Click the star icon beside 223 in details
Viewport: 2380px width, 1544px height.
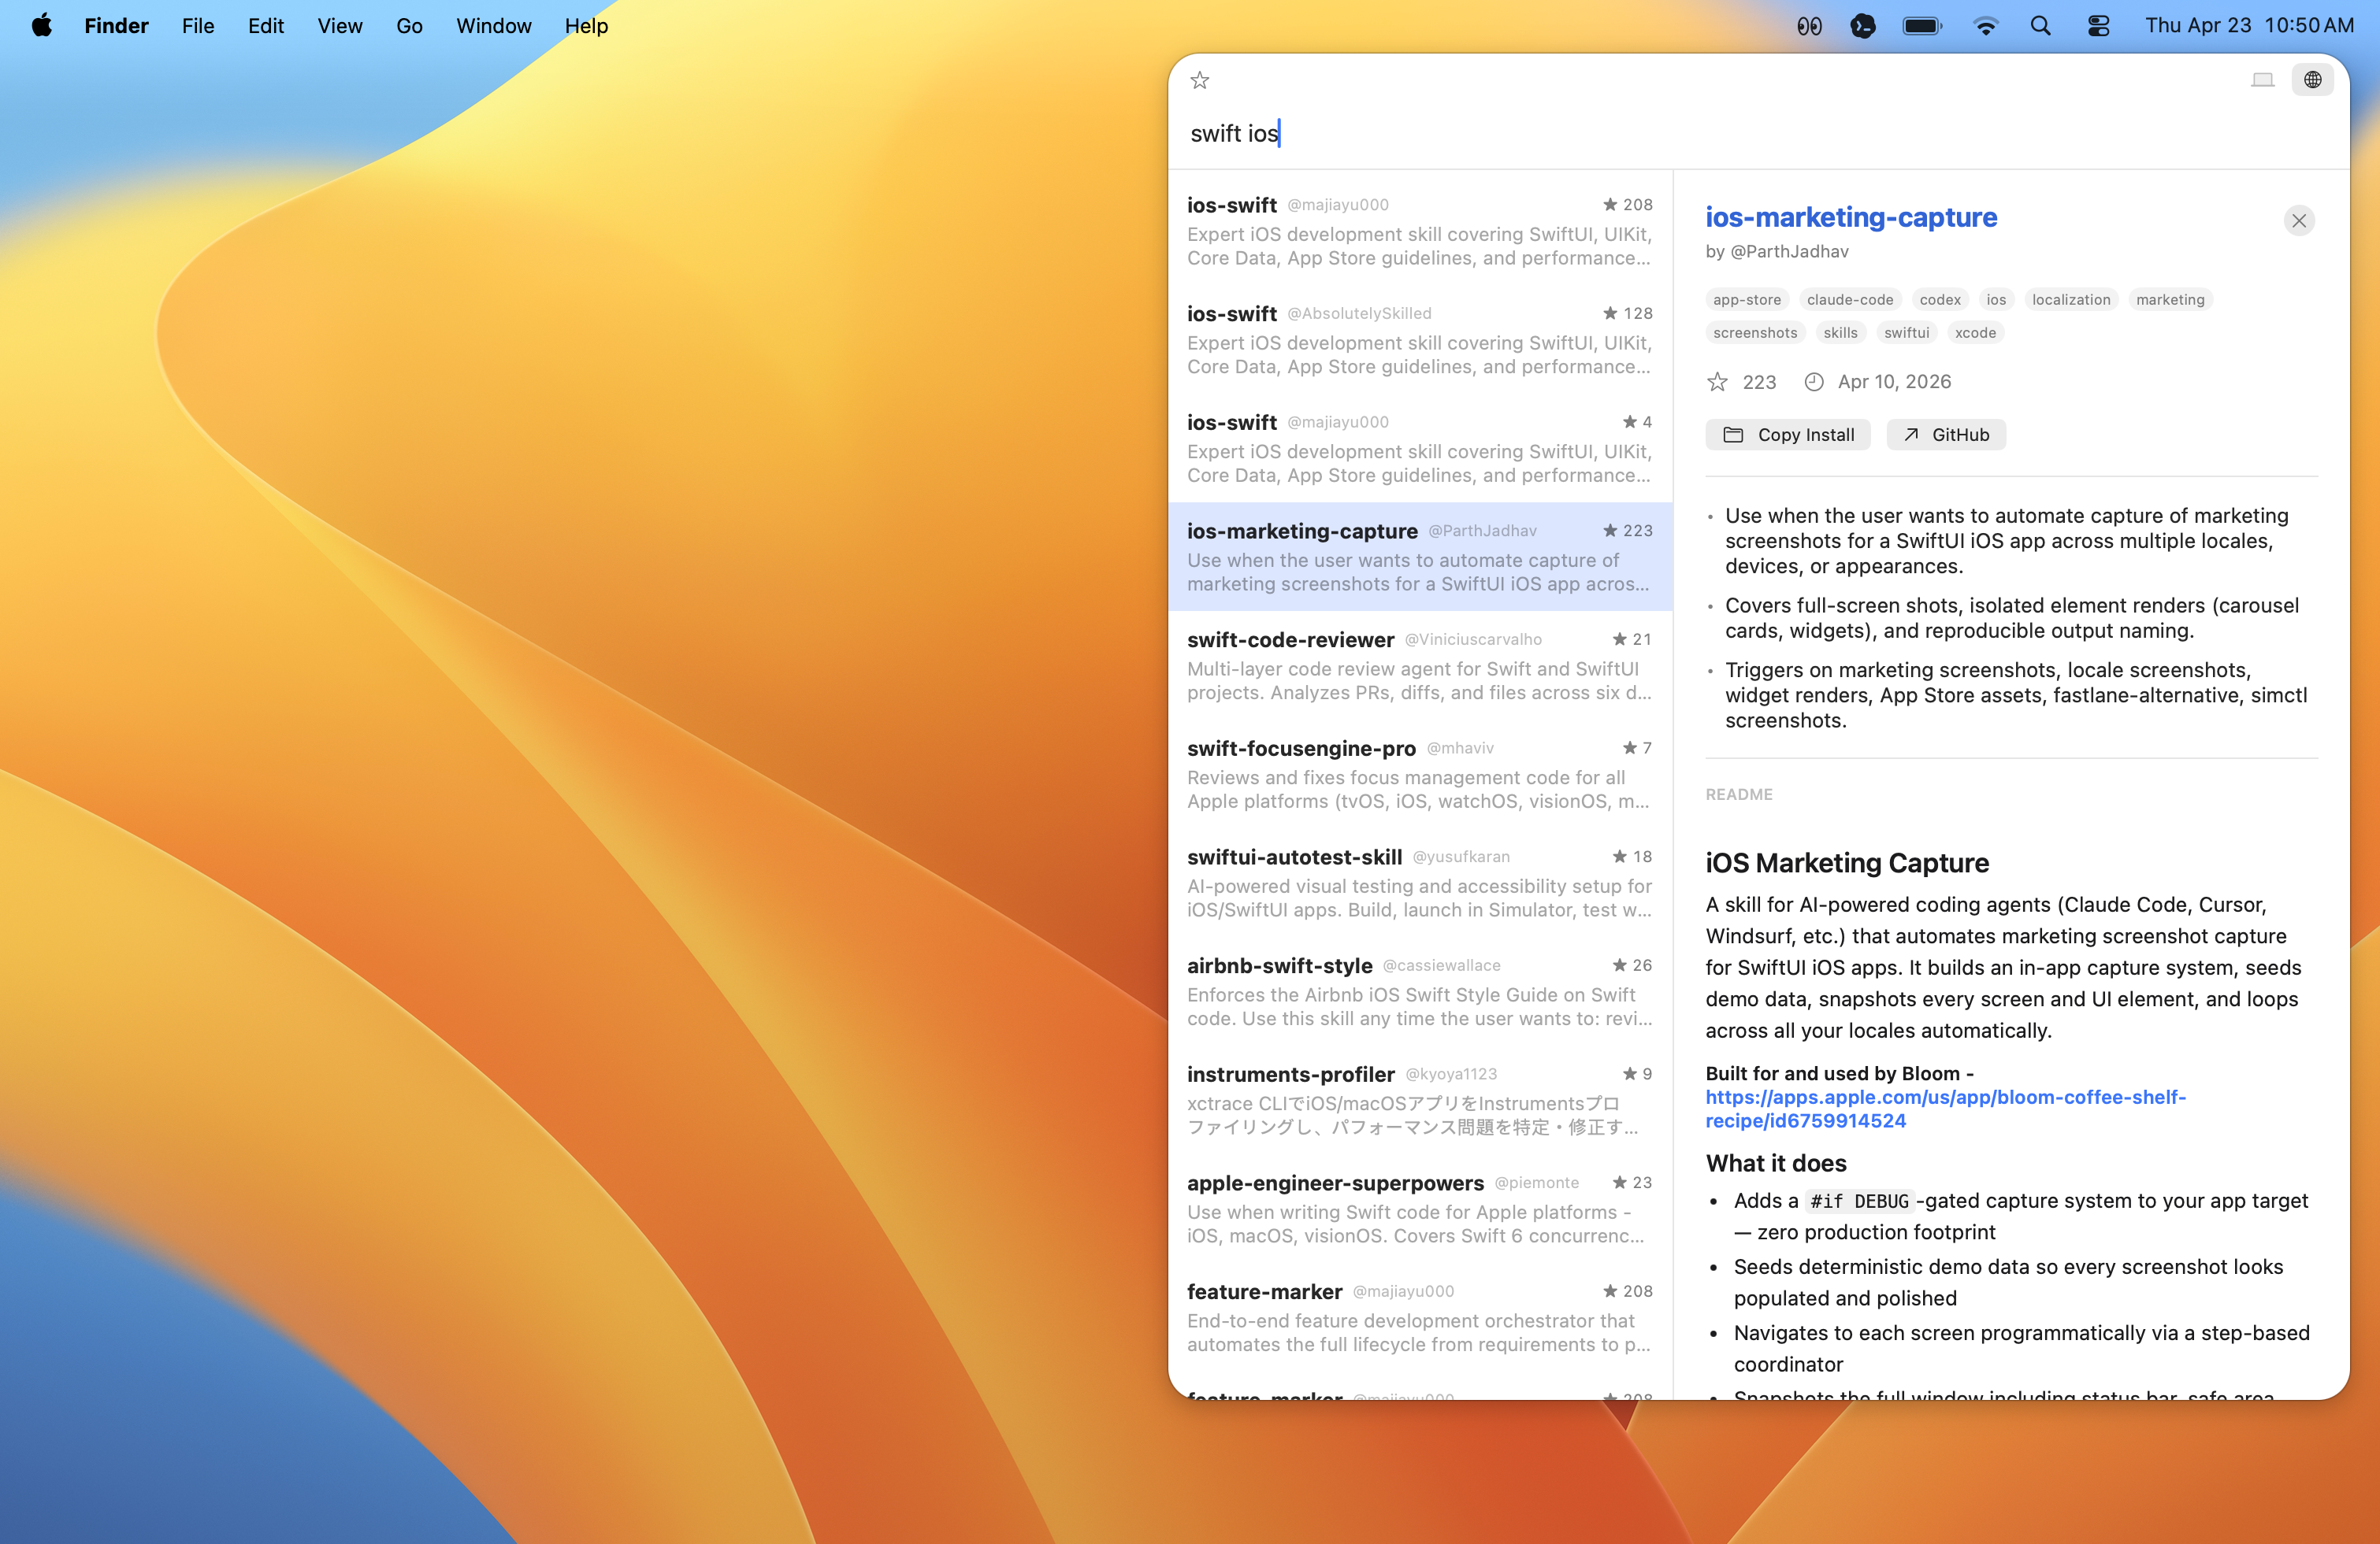[x=1717, y=382]
